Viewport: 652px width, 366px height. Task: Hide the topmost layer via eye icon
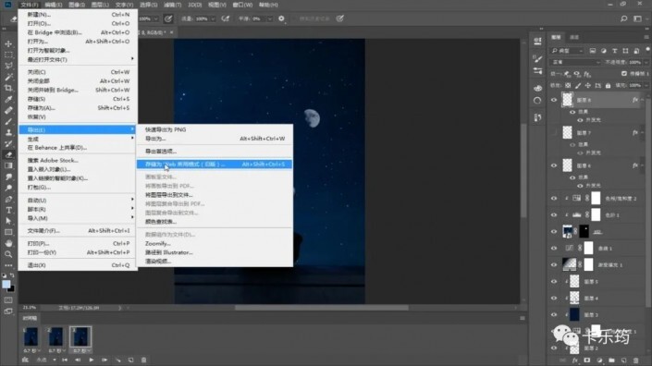click(x=554, y=100)
